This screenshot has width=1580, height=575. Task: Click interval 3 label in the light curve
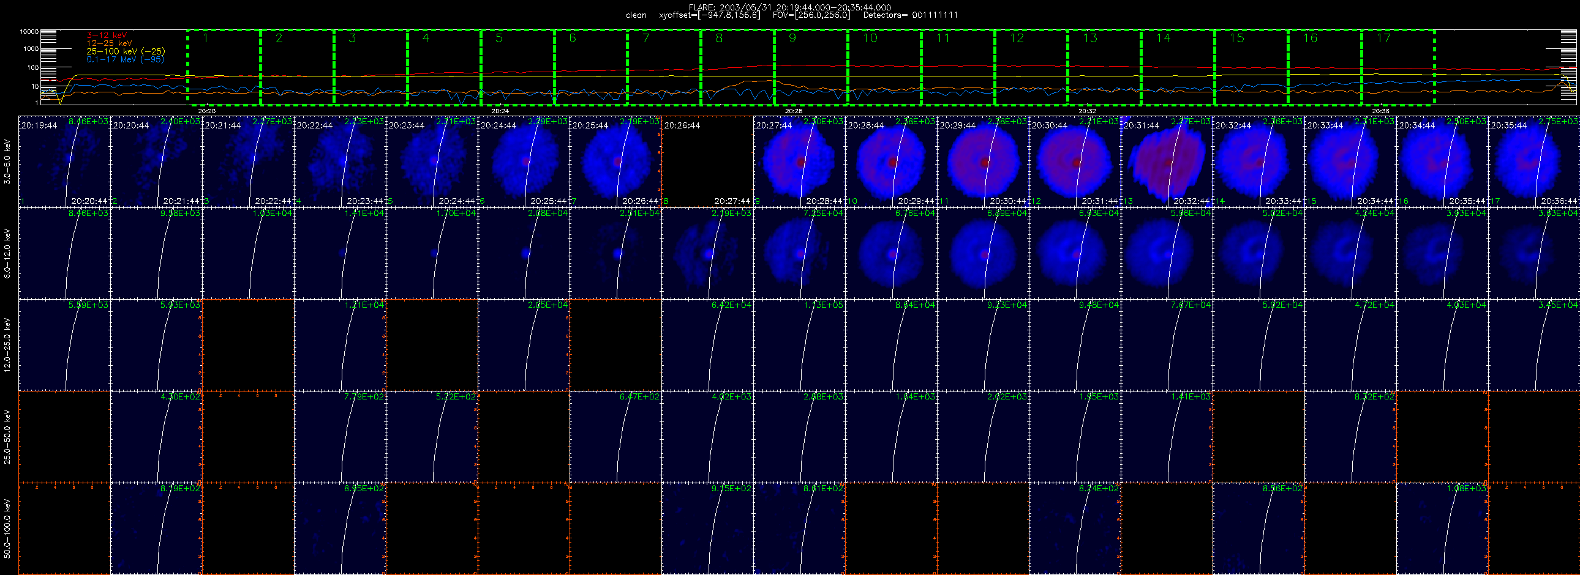(x=352, y=39)
